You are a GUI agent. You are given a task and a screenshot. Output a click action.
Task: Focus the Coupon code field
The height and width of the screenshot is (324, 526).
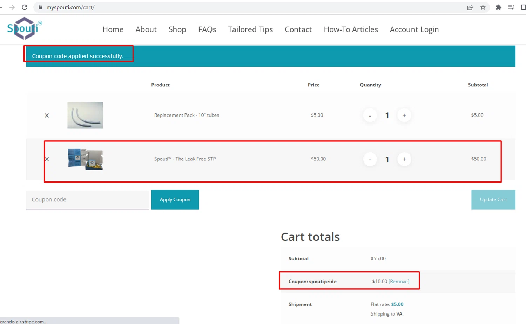point(87,199)
